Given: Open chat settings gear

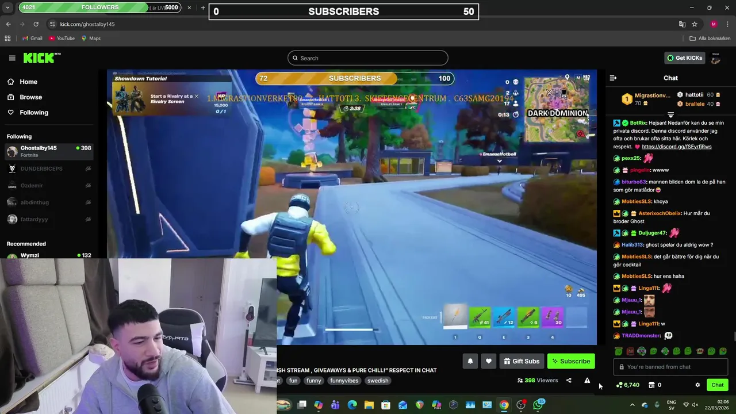Looking at the screenshot, I should [x=697, y=385].
